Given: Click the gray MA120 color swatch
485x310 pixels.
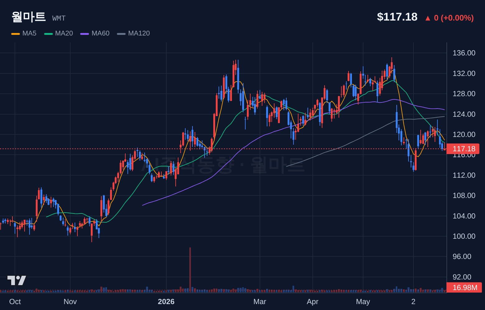Looking at the screenshot, I should tap(121, 34).
